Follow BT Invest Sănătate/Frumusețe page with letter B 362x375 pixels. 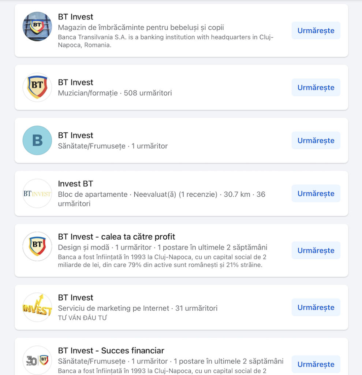tap(316, 141)
